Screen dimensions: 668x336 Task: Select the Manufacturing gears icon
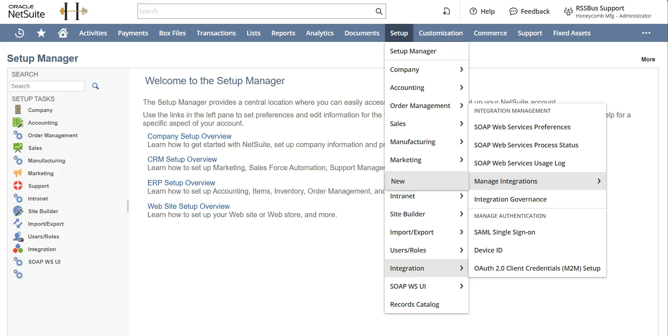tap(18, 160)
